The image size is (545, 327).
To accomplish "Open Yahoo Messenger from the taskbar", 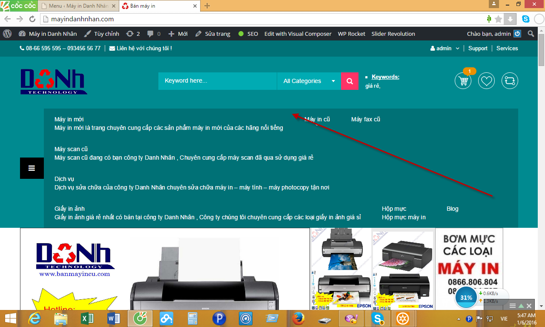I will [x=351, y=318].
